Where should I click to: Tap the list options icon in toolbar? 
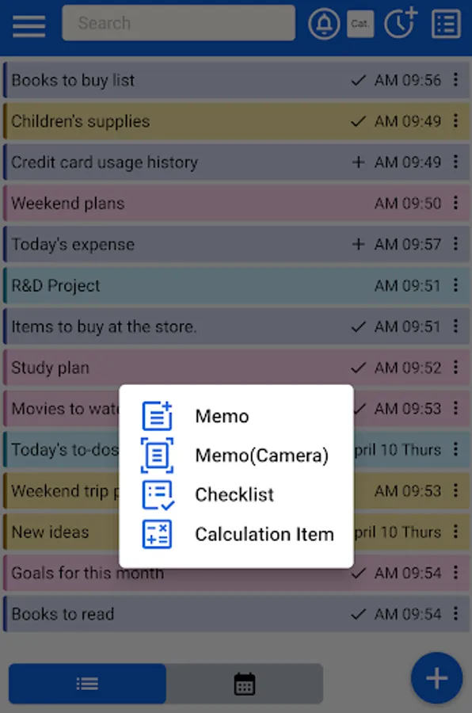[x=445, y=23]
